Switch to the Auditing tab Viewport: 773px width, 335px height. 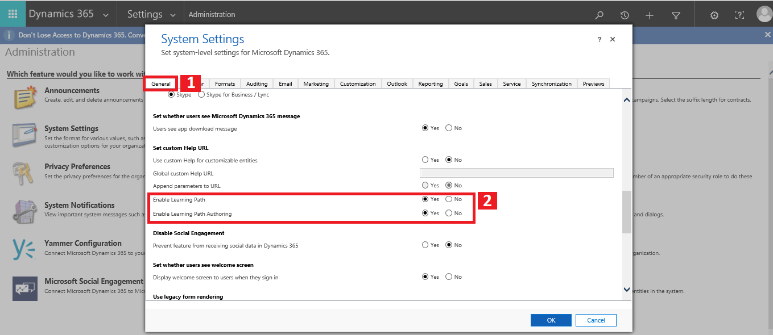click(x=257, y=83)
